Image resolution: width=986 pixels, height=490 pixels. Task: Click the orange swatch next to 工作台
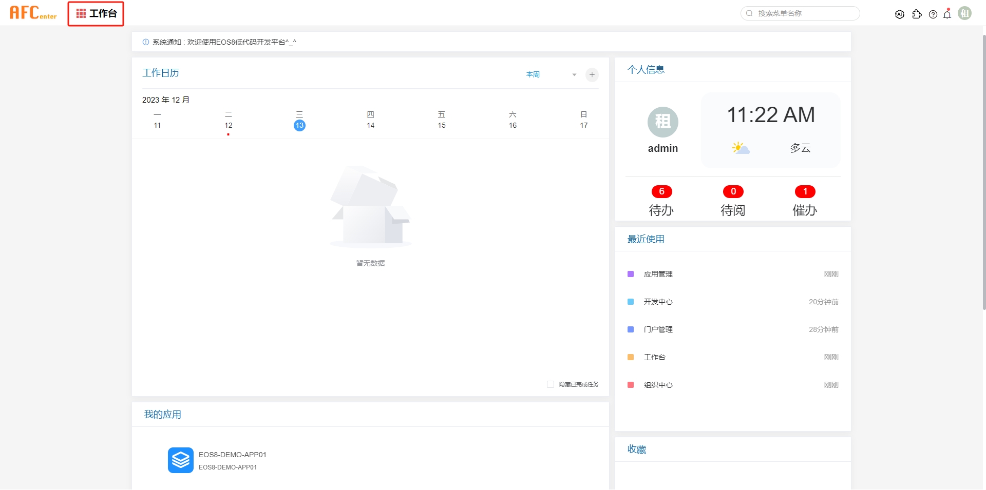[631, 357]
